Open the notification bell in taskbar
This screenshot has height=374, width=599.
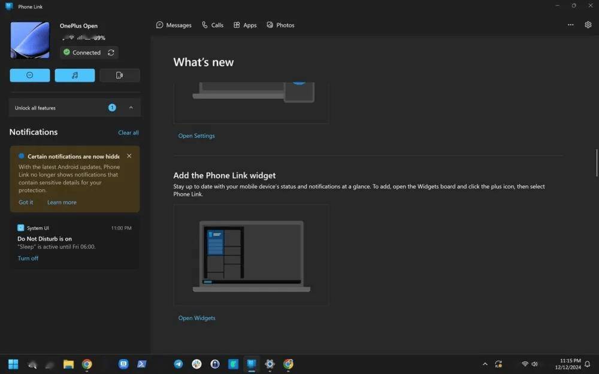(588, 364)
